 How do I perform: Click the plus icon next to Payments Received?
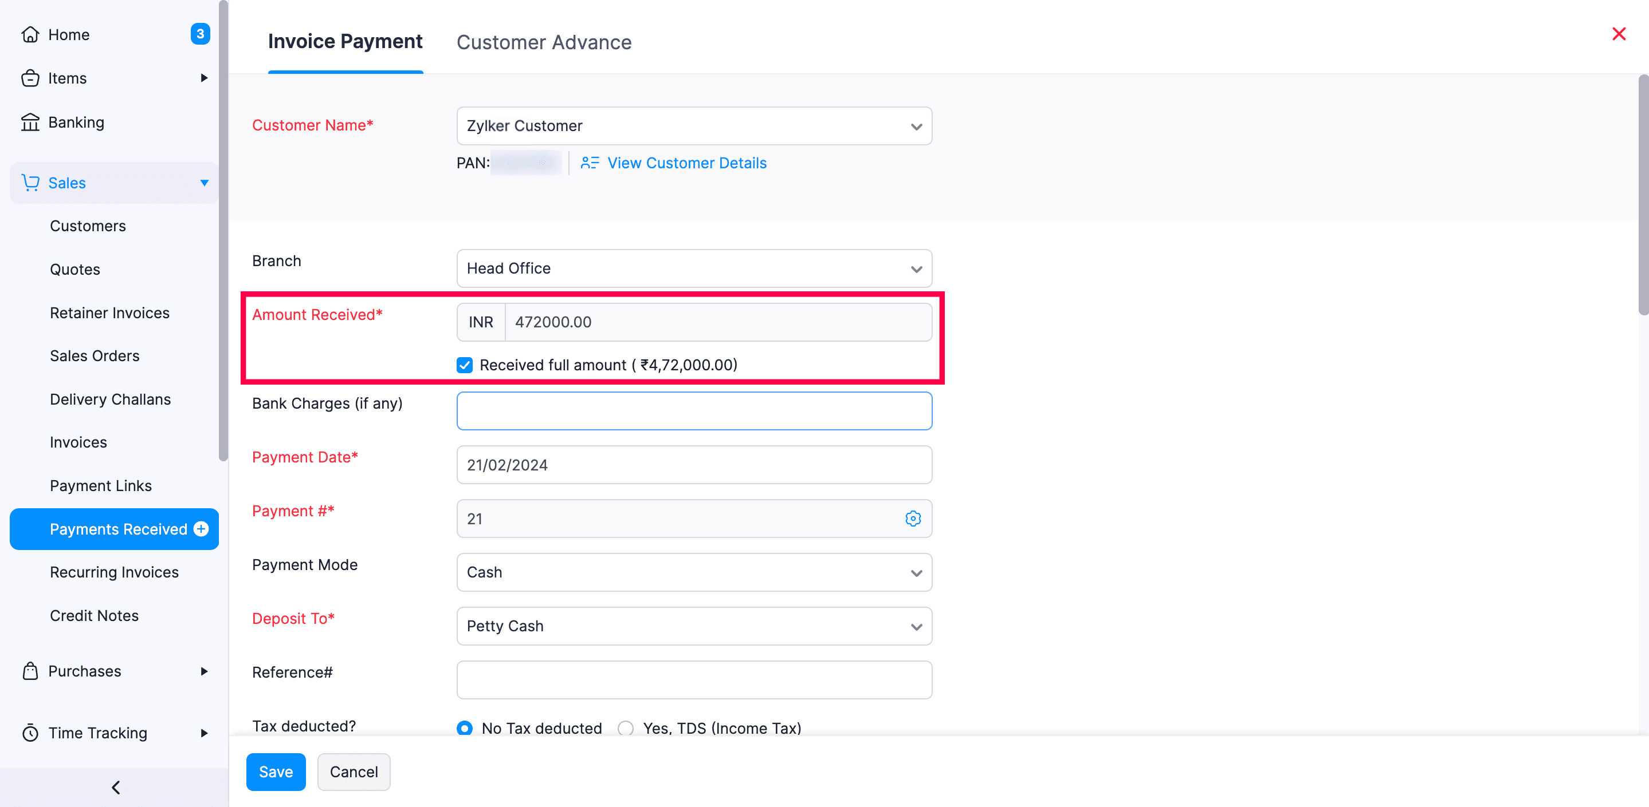click(202, 529)
